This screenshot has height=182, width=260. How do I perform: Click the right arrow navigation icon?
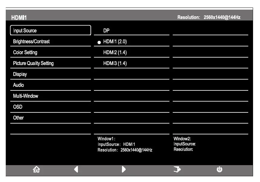click(x=124, y=169)
